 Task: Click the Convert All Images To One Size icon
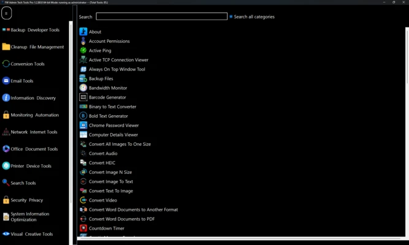pyautogui.click(x=83, y=144)
